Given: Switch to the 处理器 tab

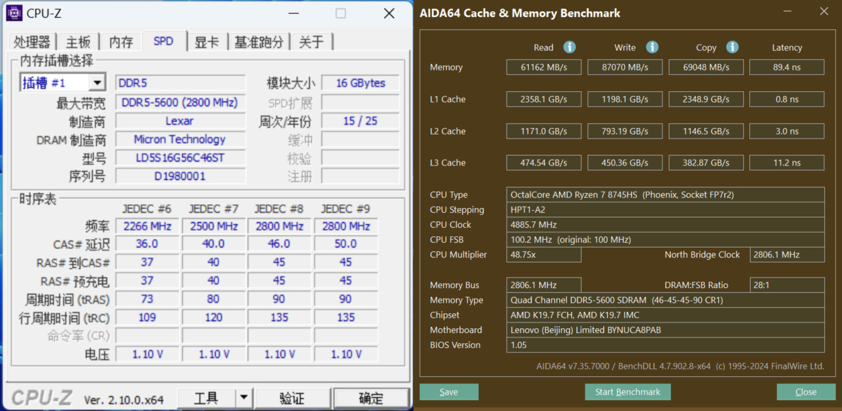Looking at the screenshot, I should [32, 42].
